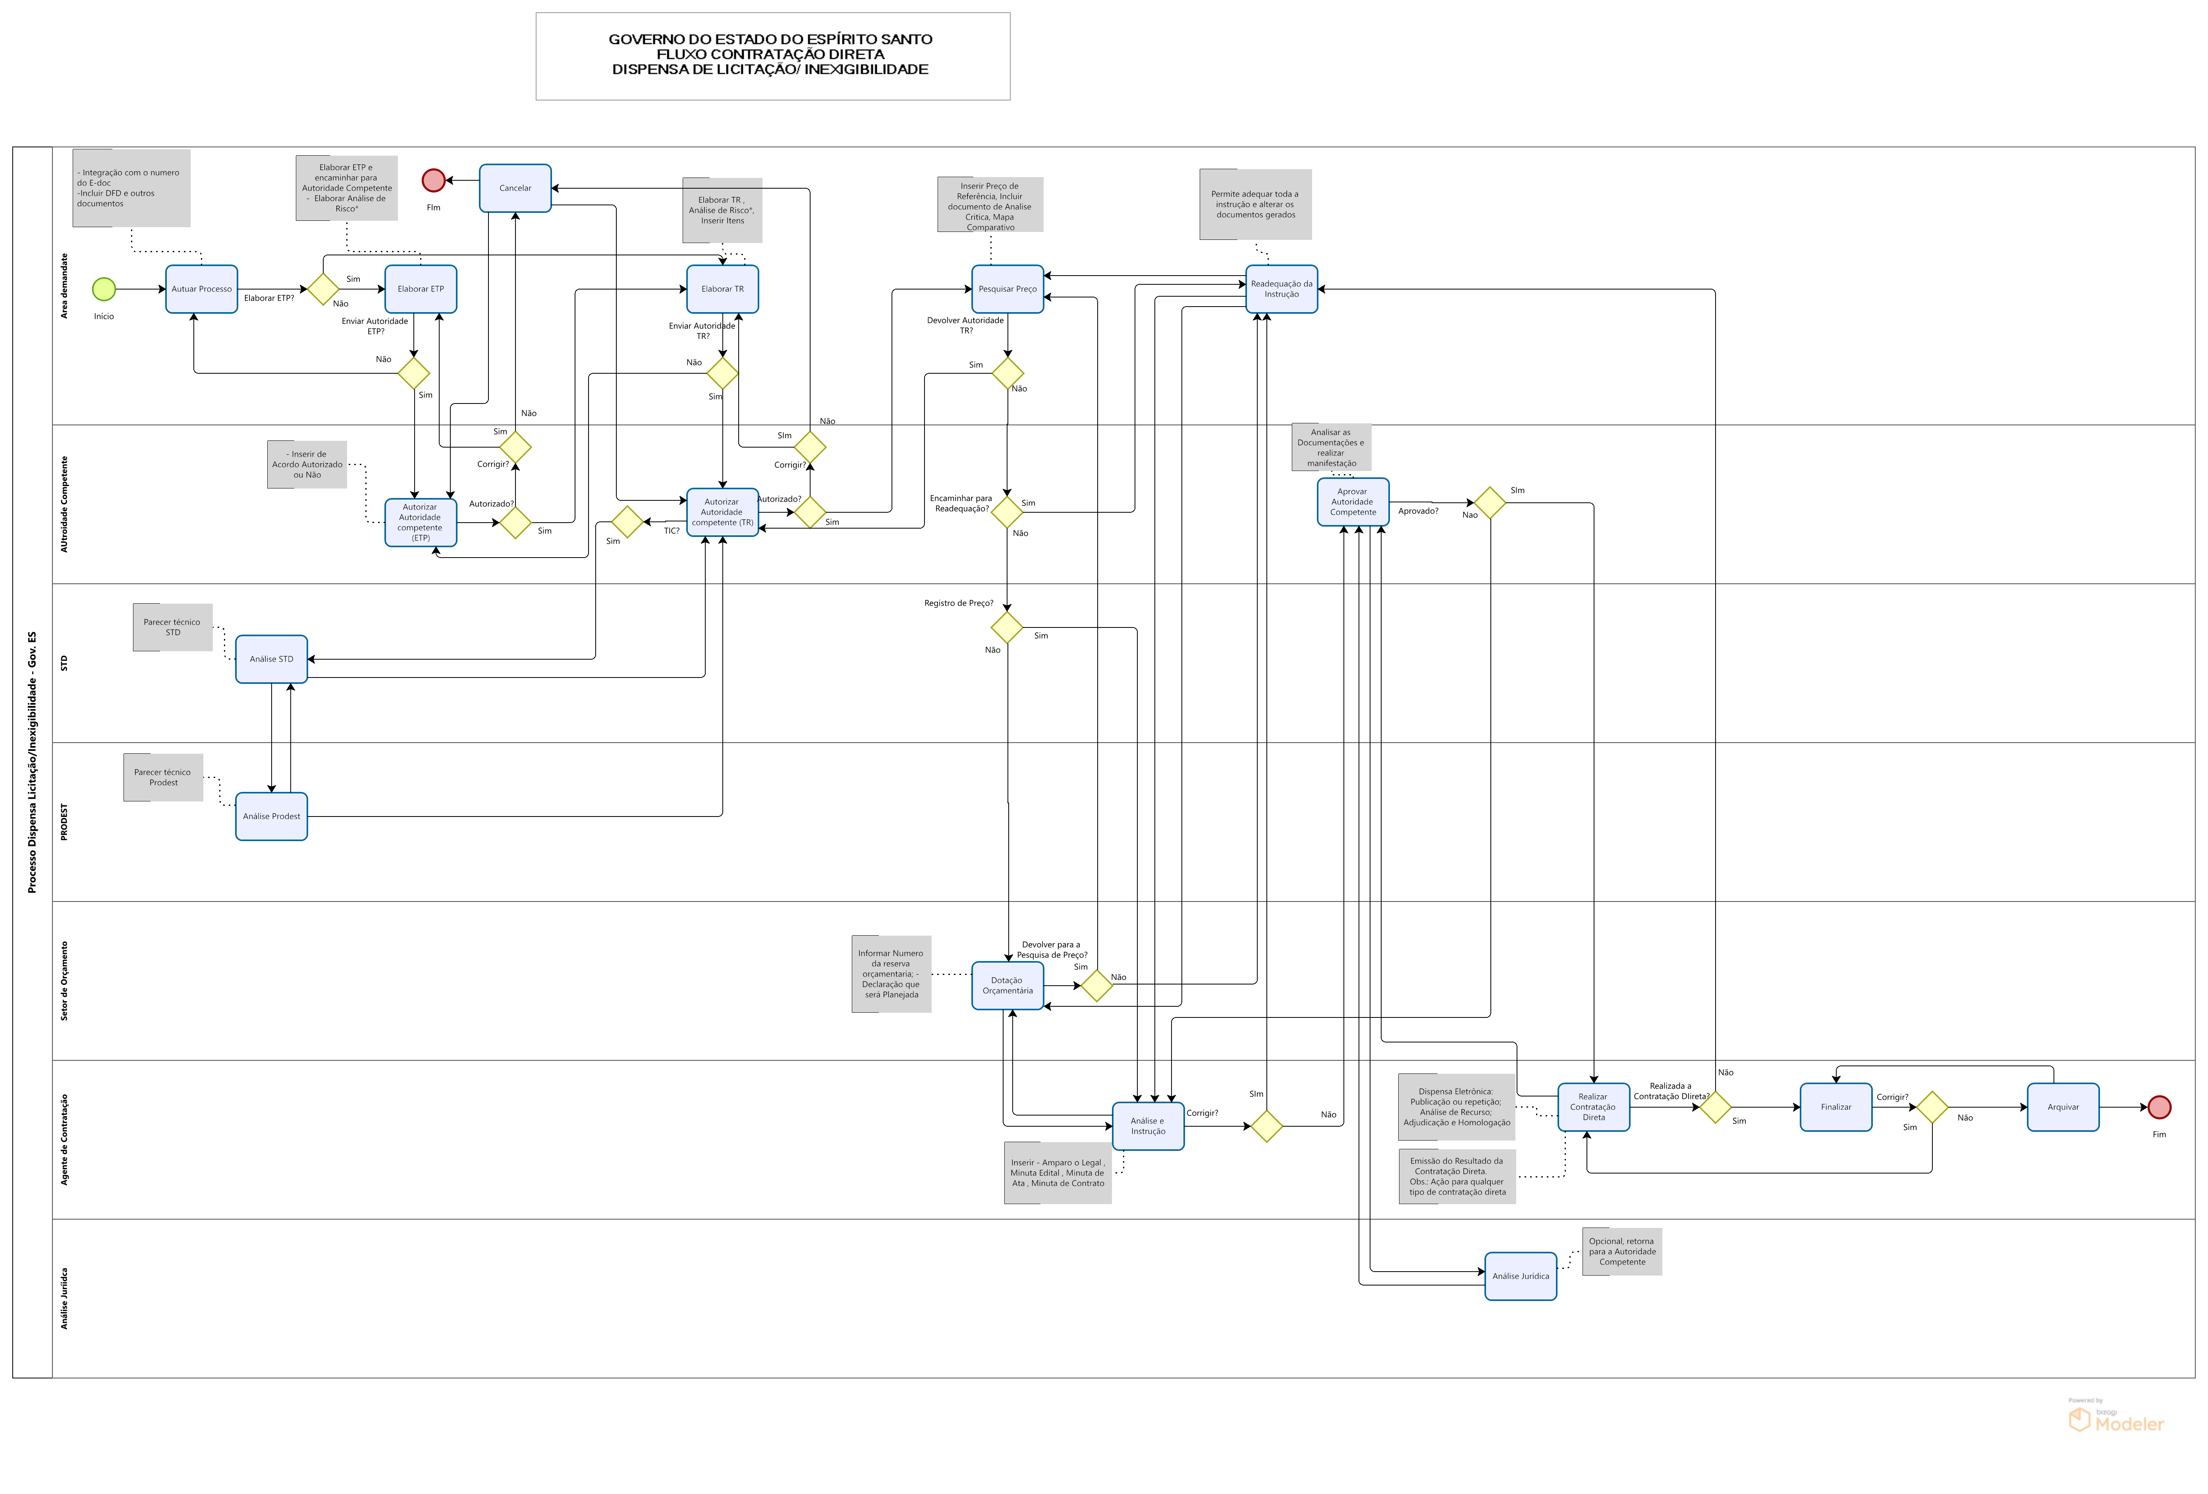This screenshot has height=1494, width=2208.
Task: Click the Aprovado? gateway diamond
Action: [x=1490, y=503]
